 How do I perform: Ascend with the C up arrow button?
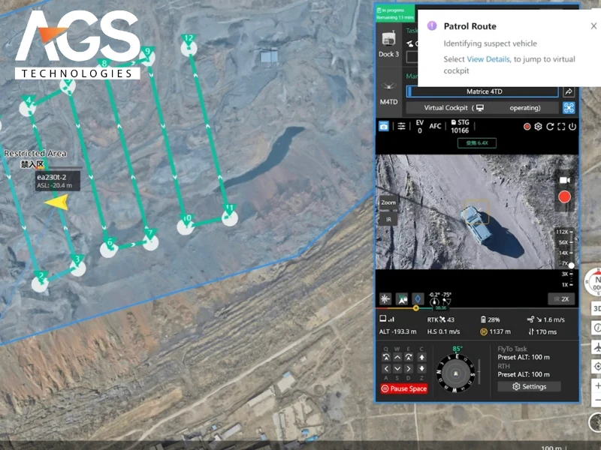point(421,358)
